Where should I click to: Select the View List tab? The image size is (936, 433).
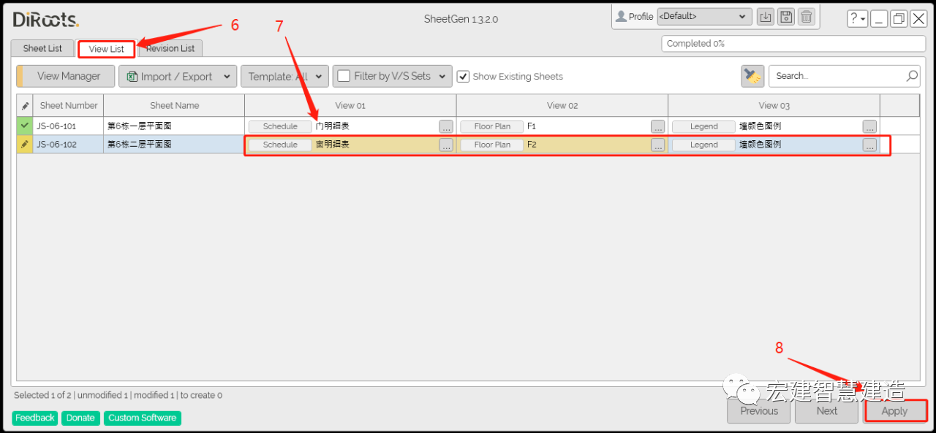[x=107, y=49]
